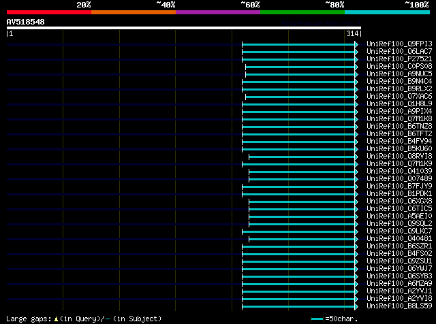Screen dimensions: 436x324
Task: Select hit label UniRef100_Q9ZSU1
Action: coord(399,261)
